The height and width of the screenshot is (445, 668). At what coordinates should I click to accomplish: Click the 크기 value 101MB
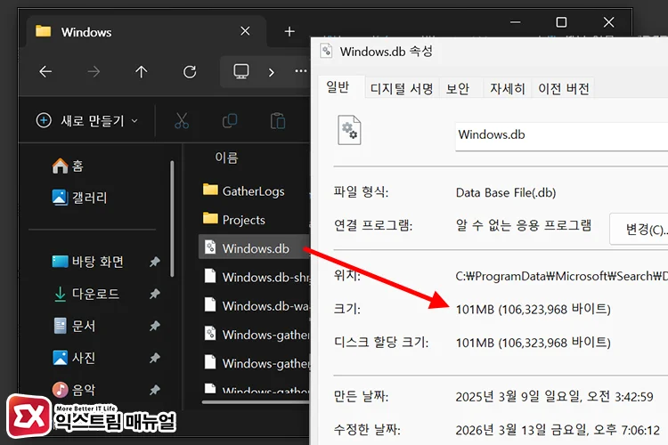[x=533, y=309]
